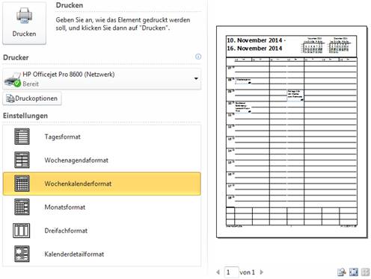Click the printer icon on Drucken button
Viewport: 371px width, 279px height.
click(24, 16)
